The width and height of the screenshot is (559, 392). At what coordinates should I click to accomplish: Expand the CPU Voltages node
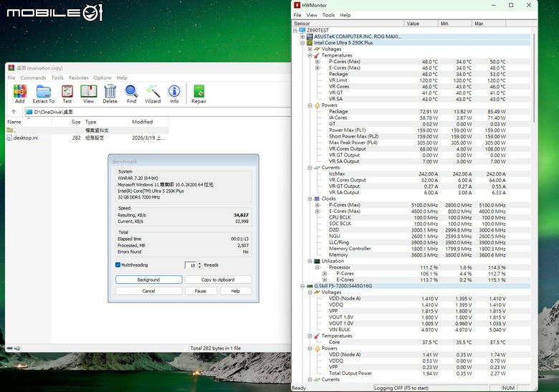[x=310, y=49]
